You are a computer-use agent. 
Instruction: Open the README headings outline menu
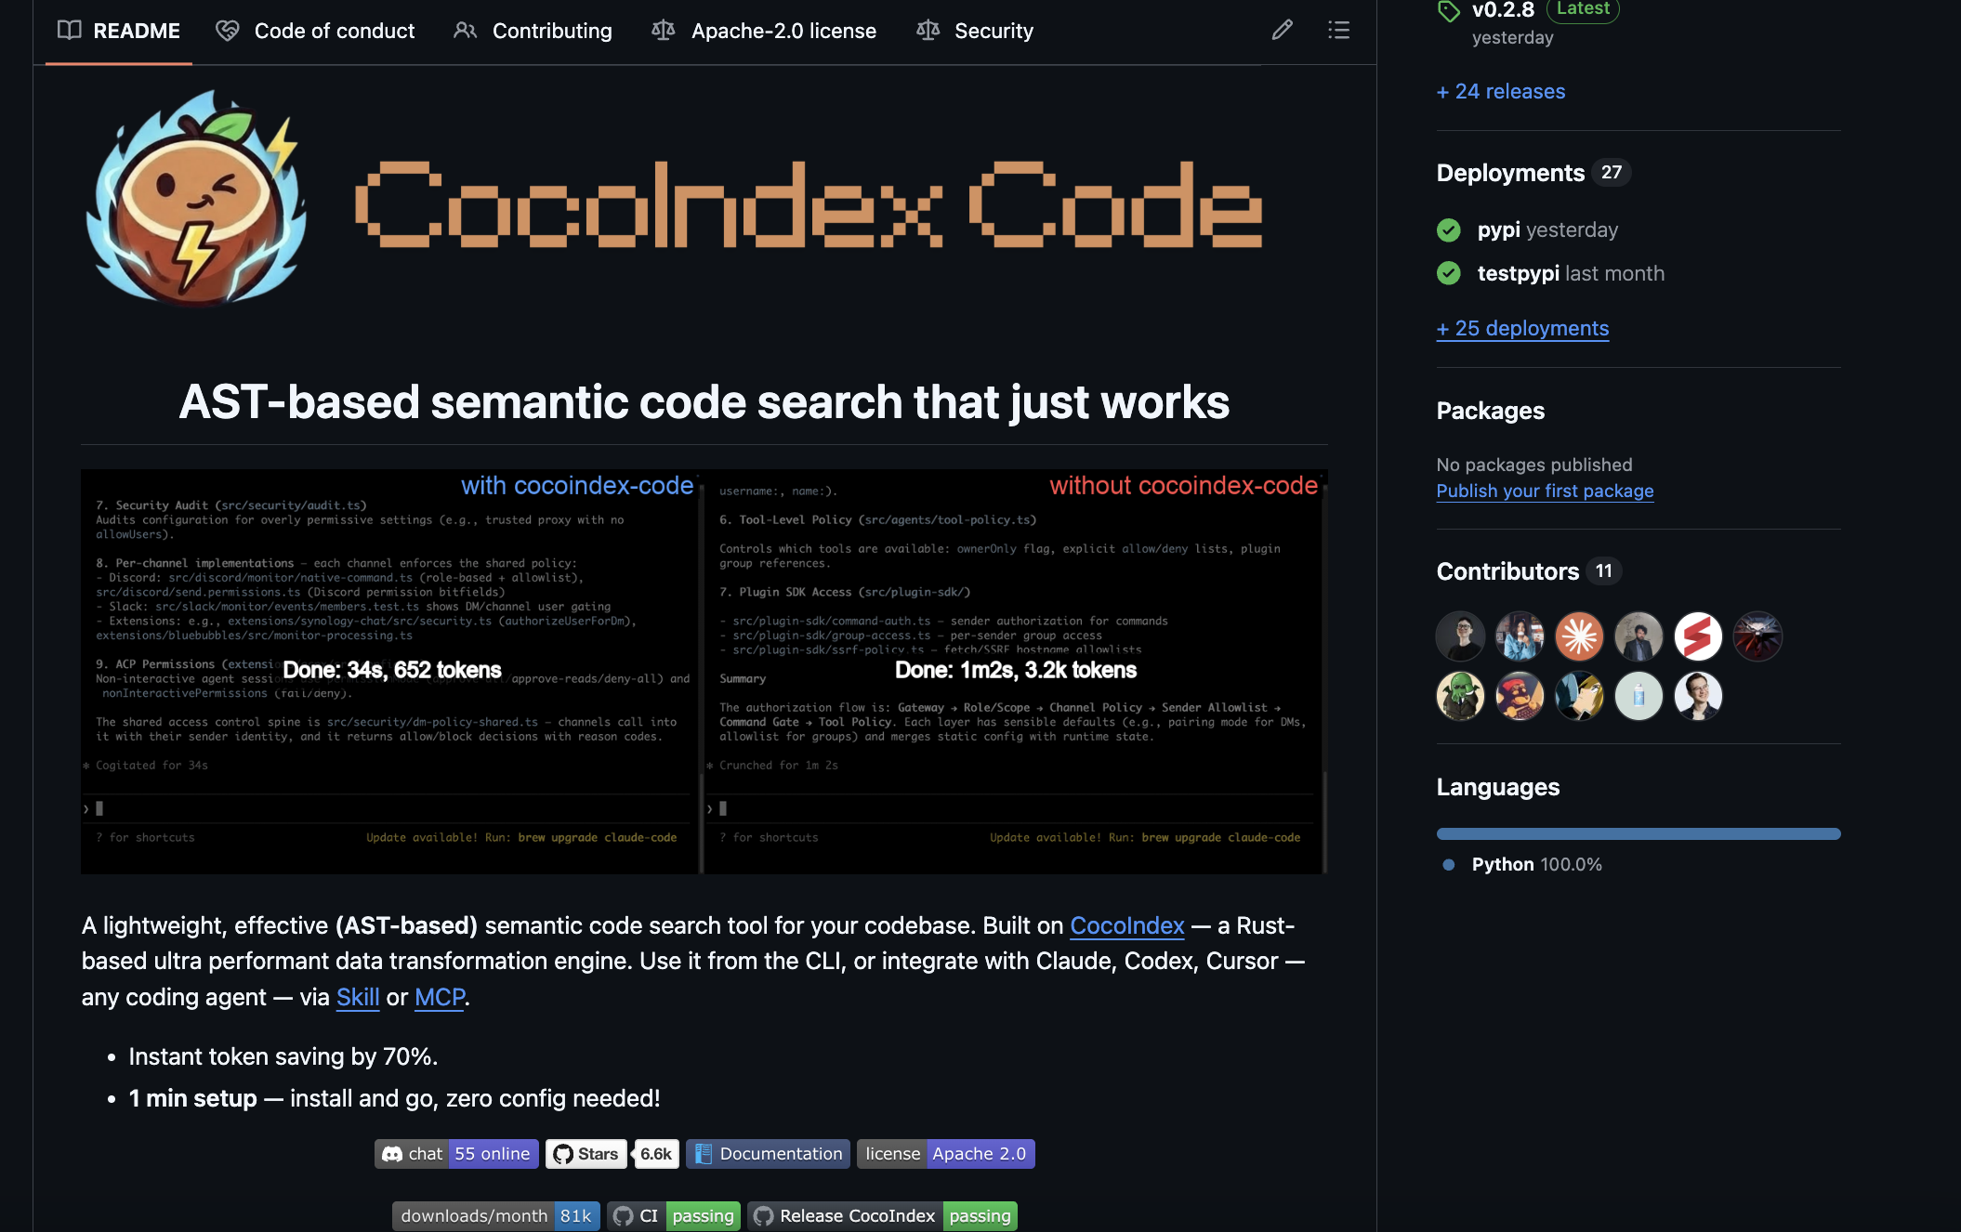click(x=1338, y=30)
